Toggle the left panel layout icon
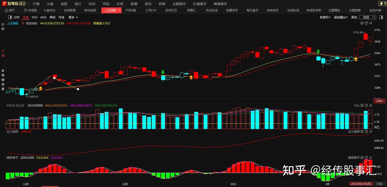 [x=10, y=17]
